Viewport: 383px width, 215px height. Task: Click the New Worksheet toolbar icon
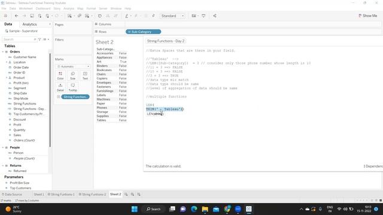pyautogui.click(x=69, y=16)
